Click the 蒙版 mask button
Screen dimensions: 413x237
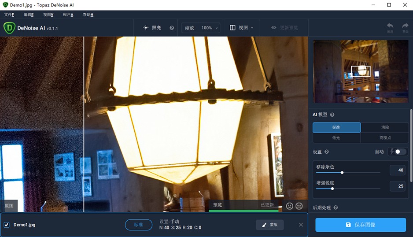(270, 225)
